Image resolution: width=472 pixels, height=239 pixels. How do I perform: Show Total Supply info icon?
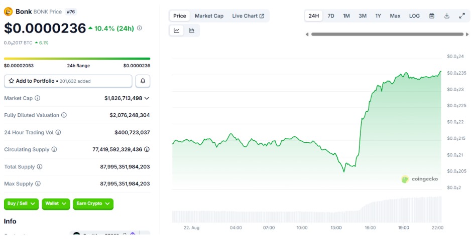[x=40, y=167]
